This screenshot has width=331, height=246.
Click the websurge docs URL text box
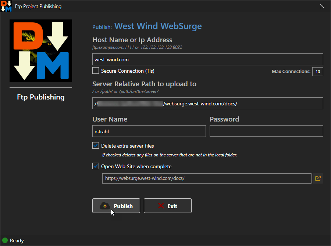click(207, 178)
